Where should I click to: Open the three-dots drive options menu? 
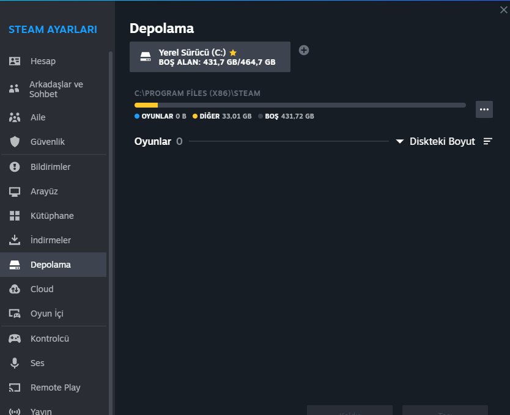tap(484, 109)
